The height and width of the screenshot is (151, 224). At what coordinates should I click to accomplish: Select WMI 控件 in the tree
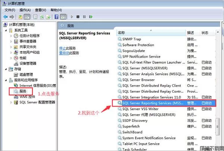coord(27,97)
